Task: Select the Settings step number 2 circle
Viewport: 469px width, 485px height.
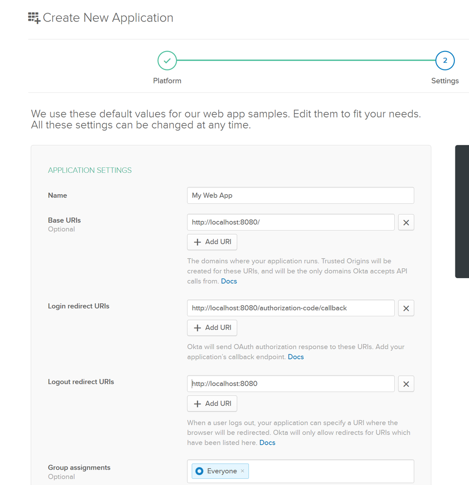Action: [x=445, y=60]
